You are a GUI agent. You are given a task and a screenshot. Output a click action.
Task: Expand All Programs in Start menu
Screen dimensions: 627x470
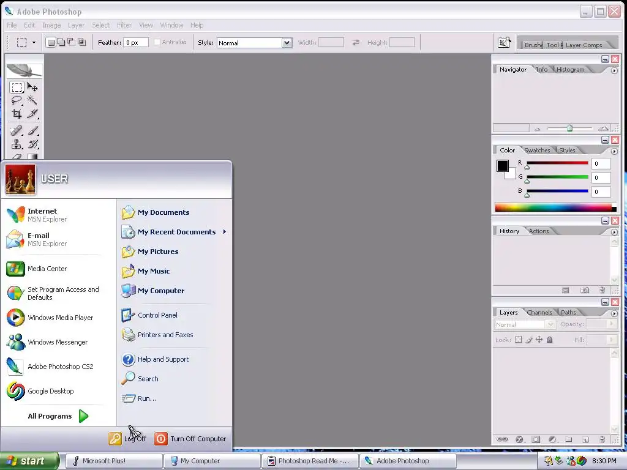[58, 416]
